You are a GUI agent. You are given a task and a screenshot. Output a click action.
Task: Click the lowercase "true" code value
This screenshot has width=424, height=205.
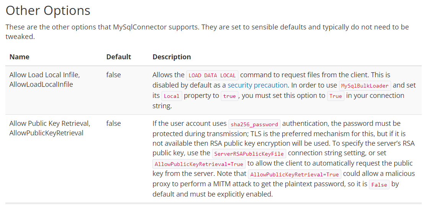(229, 96)
